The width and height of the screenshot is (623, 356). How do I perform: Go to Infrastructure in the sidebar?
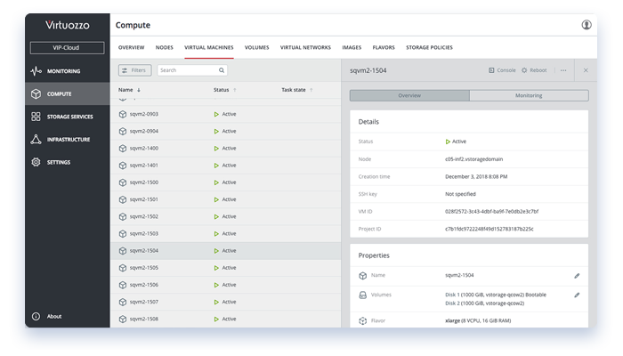36,140
